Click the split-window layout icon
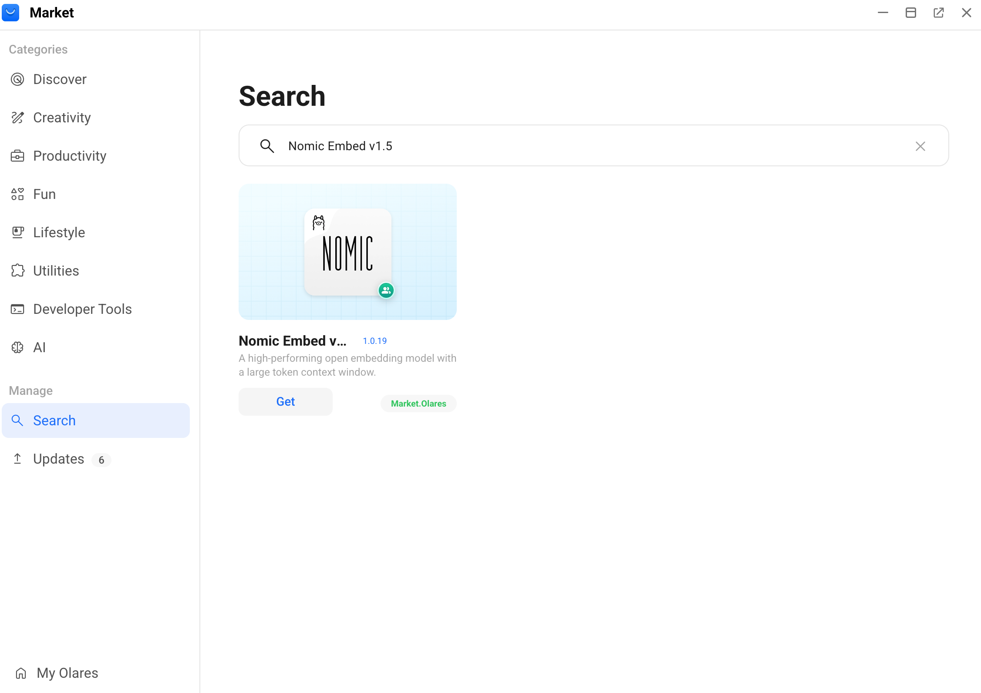Image resolution: width=981 pixels, height=693 pixels. 910,13
